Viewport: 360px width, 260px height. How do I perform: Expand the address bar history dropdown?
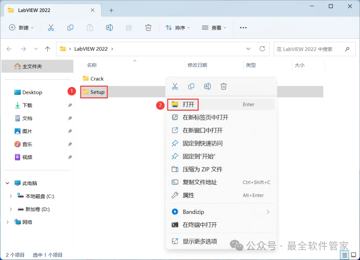[x=248, y=49]
